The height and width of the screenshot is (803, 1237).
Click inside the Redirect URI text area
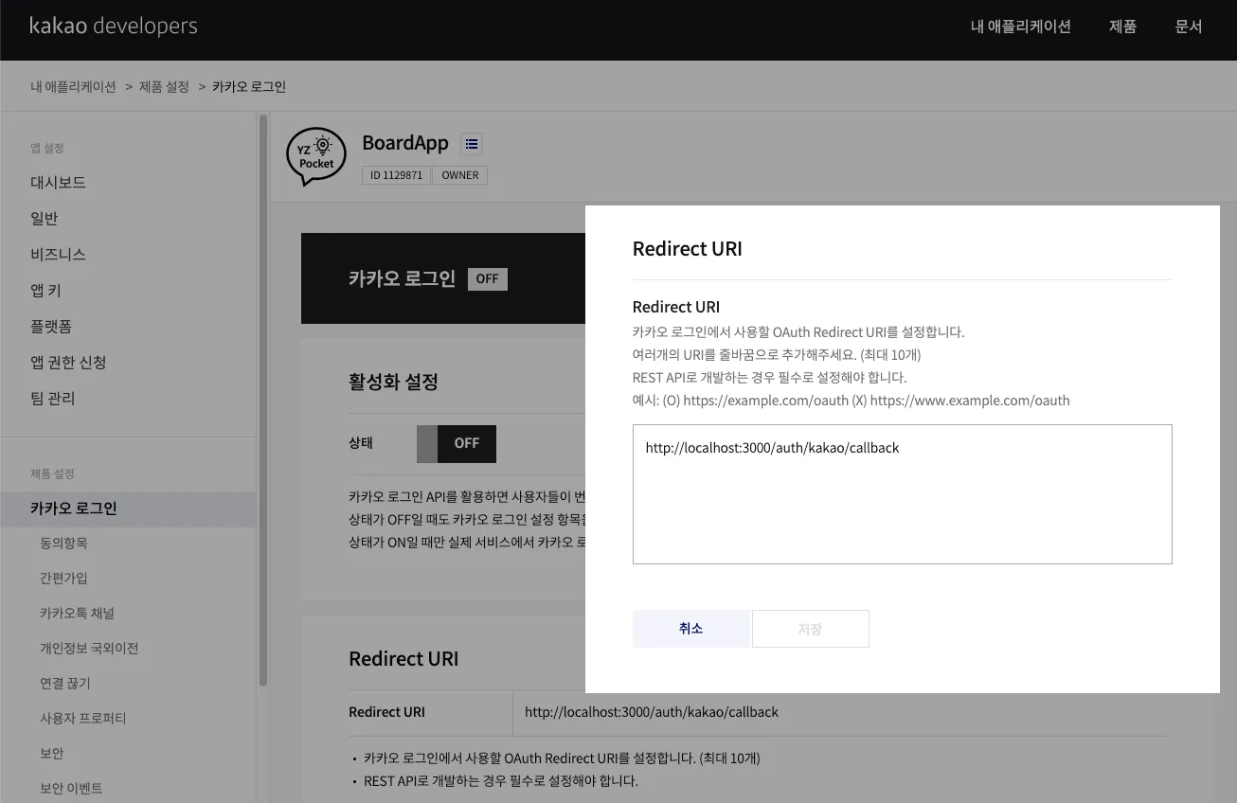point(902,494)
